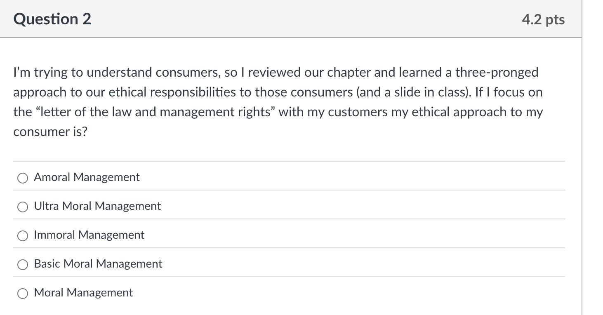This screenshot has width=603, height=315.
Task: Select the Immoral Management radio button
Action: coord(23,236)
